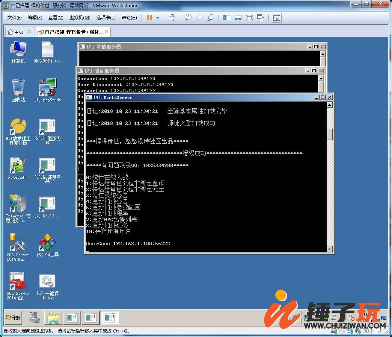Minimize the [4].WorldServer console window
392x337 pixels.
coord(317,97)
